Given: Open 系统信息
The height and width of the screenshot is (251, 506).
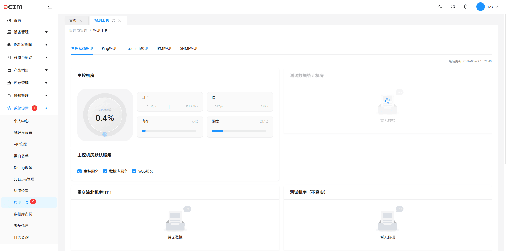Looking at the screenshot, I should pyautogui.click(x=21, y=226).
